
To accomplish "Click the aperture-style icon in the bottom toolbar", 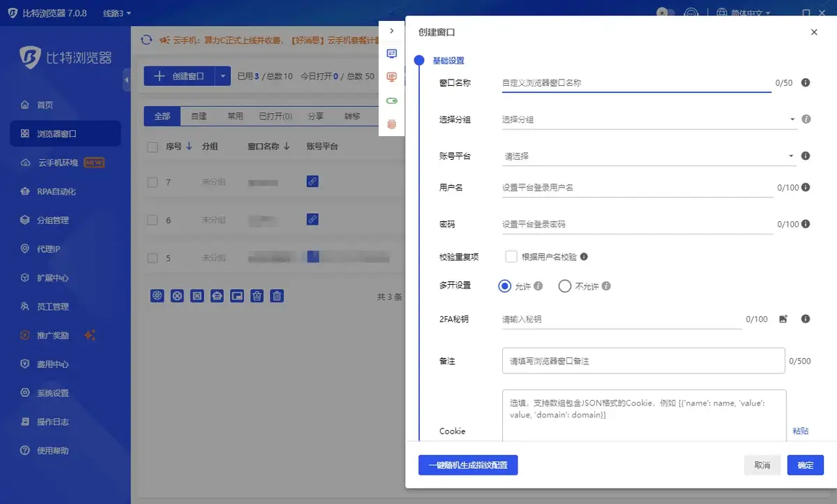I will coord(157,296).
